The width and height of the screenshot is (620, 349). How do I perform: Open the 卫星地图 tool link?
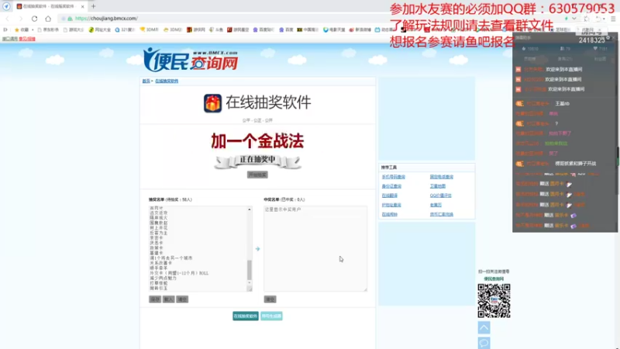coord(438,186)
